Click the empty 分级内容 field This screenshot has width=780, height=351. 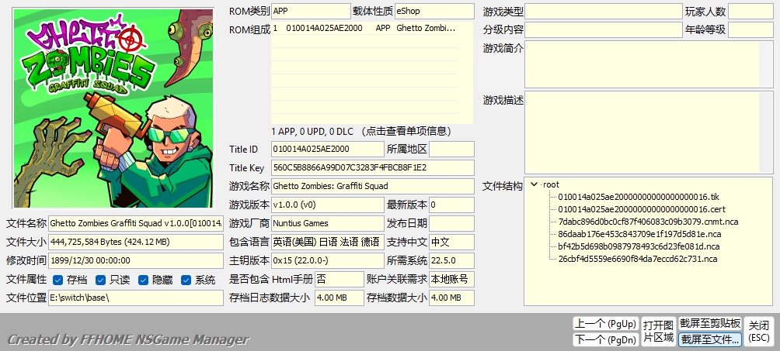point(604,29)
